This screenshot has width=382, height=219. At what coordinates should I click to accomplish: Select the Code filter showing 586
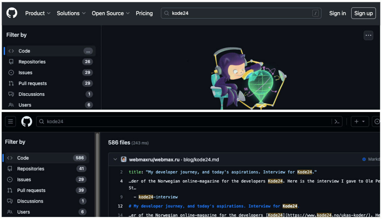47,158
